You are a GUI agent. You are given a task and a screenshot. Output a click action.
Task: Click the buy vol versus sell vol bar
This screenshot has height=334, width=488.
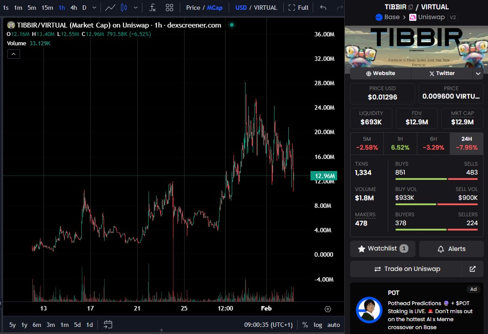tap(436, 204)
